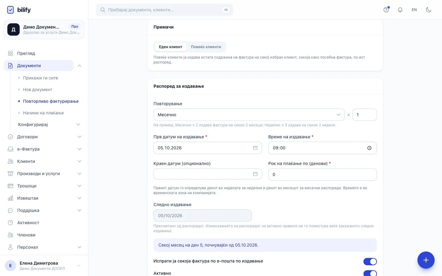Image resolution: width=442 pixels, height=276 pixels.
Task: Open the notifications bell icon
Action: [x=400, y=10]
